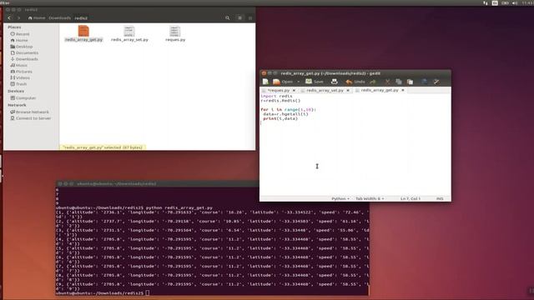Image resolution: width=534 pixels, height=300 pixels.
Task: Select the reques.py file icon
Action: (x=174, y=32)
